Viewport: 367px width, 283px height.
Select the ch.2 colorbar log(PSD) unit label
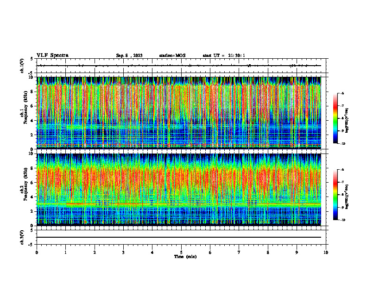(347, 197)
